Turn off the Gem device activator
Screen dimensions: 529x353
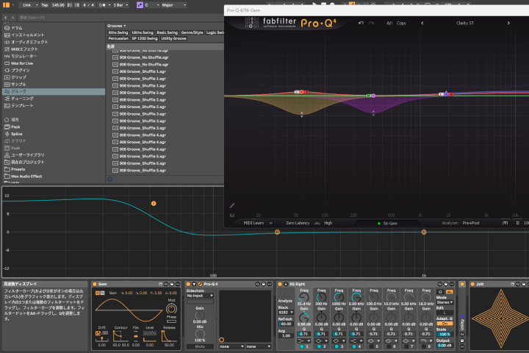[x=95, y=284]
